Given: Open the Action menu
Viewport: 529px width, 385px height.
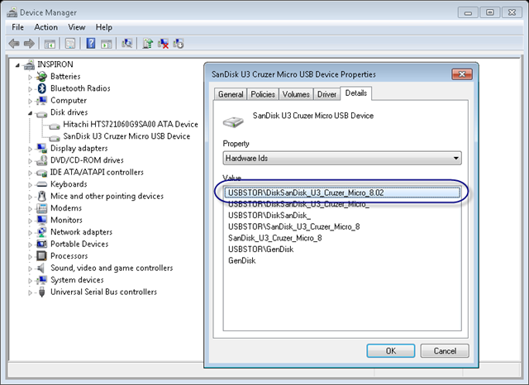Looking at the screenshot, I should coord(46,27).
